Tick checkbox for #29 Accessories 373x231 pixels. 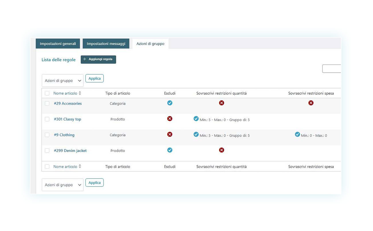(x=47, y=103)
